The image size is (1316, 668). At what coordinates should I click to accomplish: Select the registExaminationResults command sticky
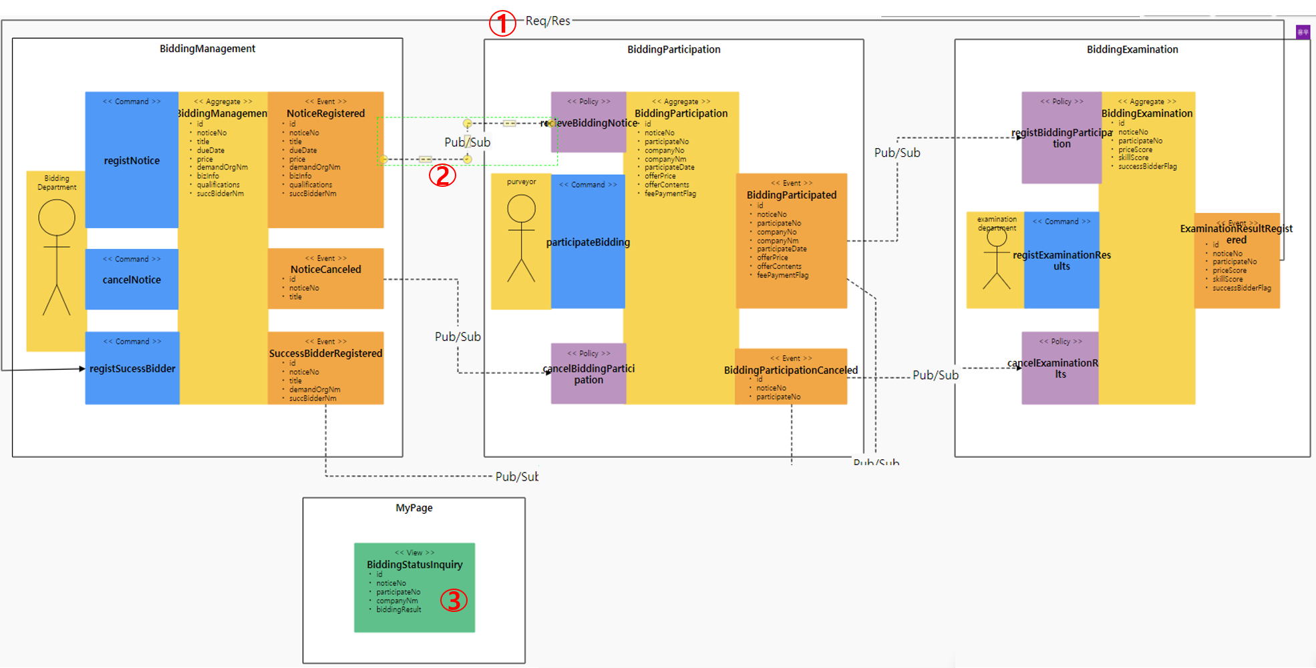tap(1061, 260)
